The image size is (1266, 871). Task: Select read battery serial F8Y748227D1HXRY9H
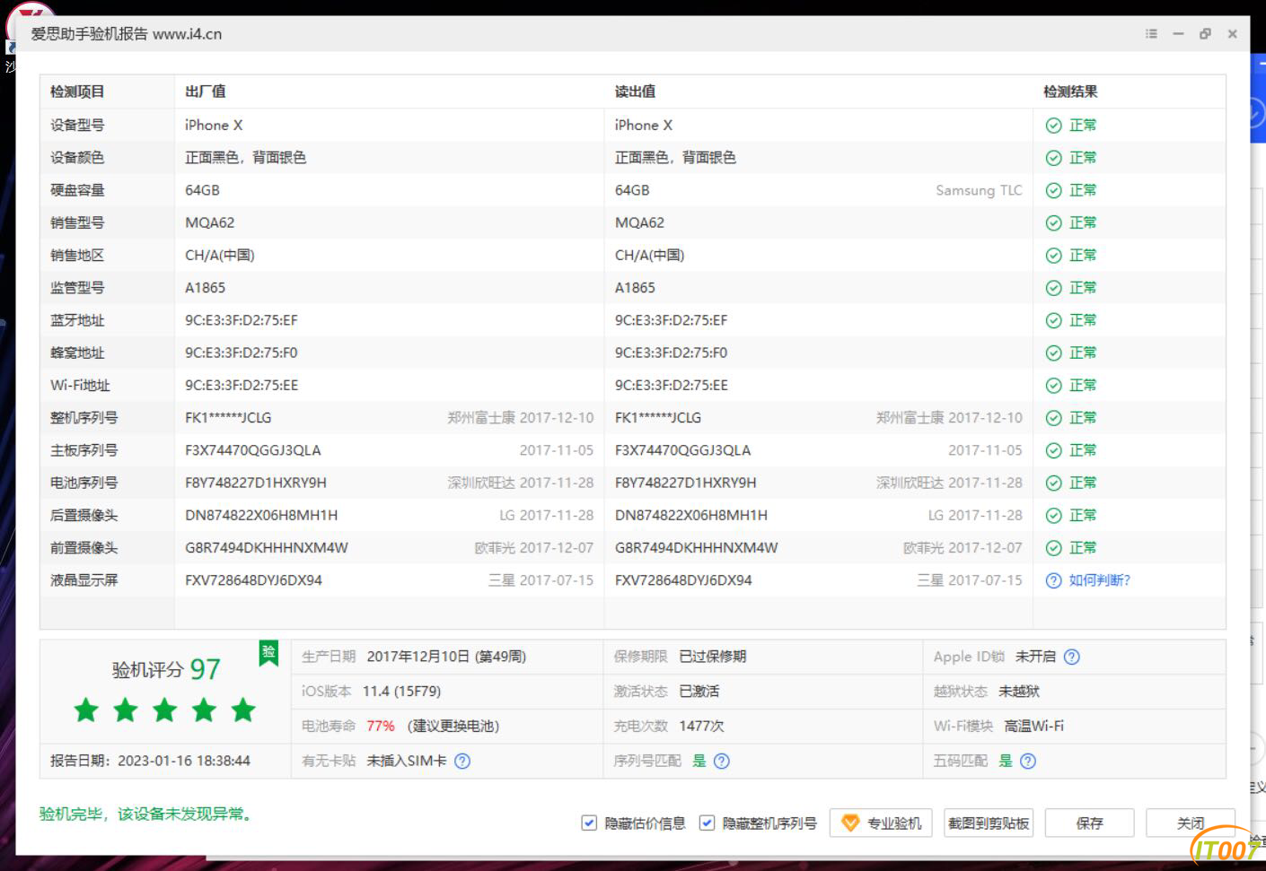point(685,483)
